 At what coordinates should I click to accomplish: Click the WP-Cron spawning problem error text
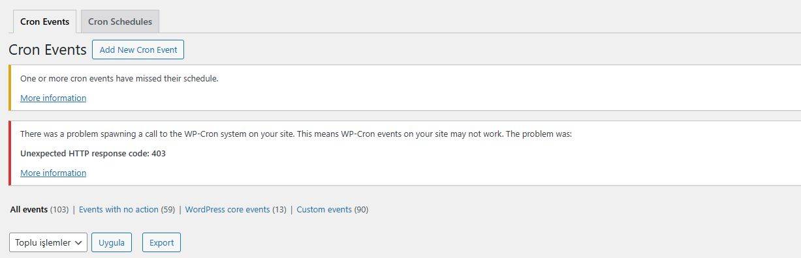pyautogui.click(x=296, y=134)
